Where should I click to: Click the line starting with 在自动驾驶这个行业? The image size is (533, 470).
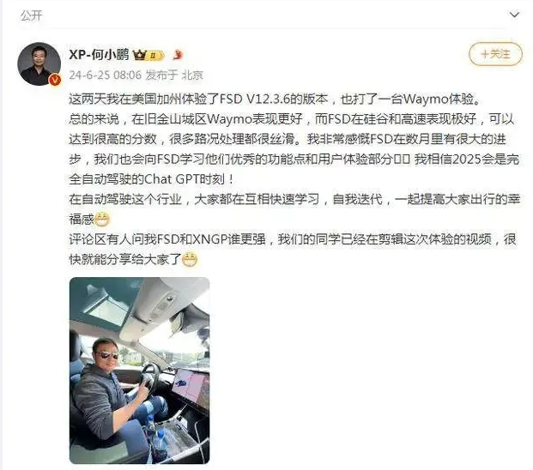294,199
